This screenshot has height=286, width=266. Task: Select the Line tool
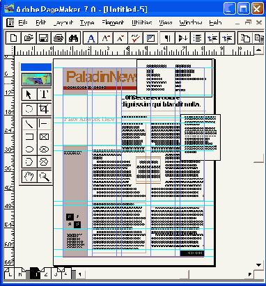point(29,124)
